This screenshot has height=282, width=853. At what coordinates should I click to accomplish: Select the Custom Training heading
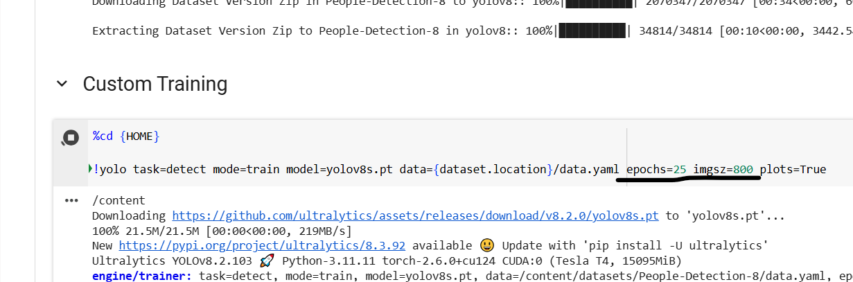click(x=155, y=84)
